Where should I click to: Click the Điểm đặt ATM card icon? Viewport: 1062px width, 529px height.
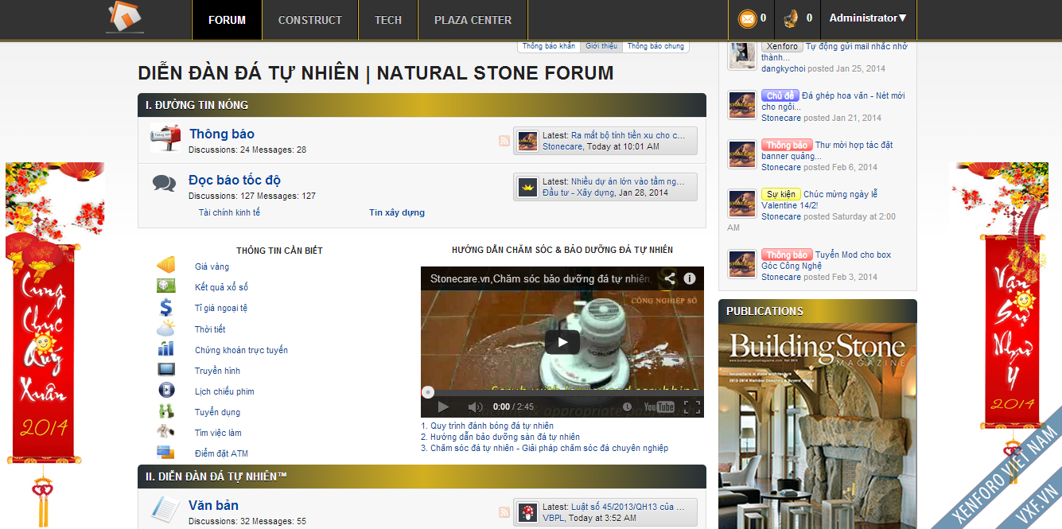click(165, 453)
